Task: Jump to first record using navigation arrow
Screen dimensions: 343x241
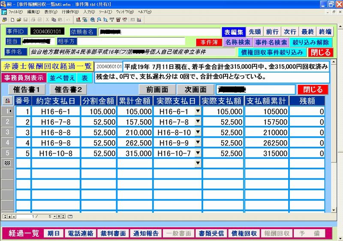Action: tap(4, 217)
